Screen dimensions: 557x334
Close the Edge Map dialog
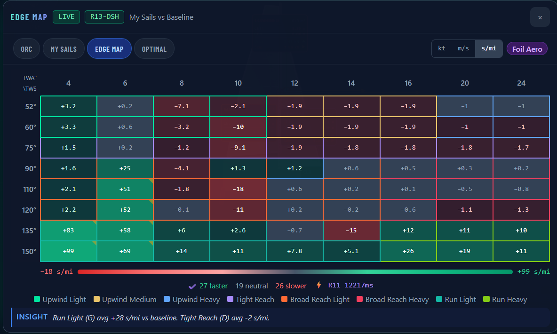pos(540,17)
